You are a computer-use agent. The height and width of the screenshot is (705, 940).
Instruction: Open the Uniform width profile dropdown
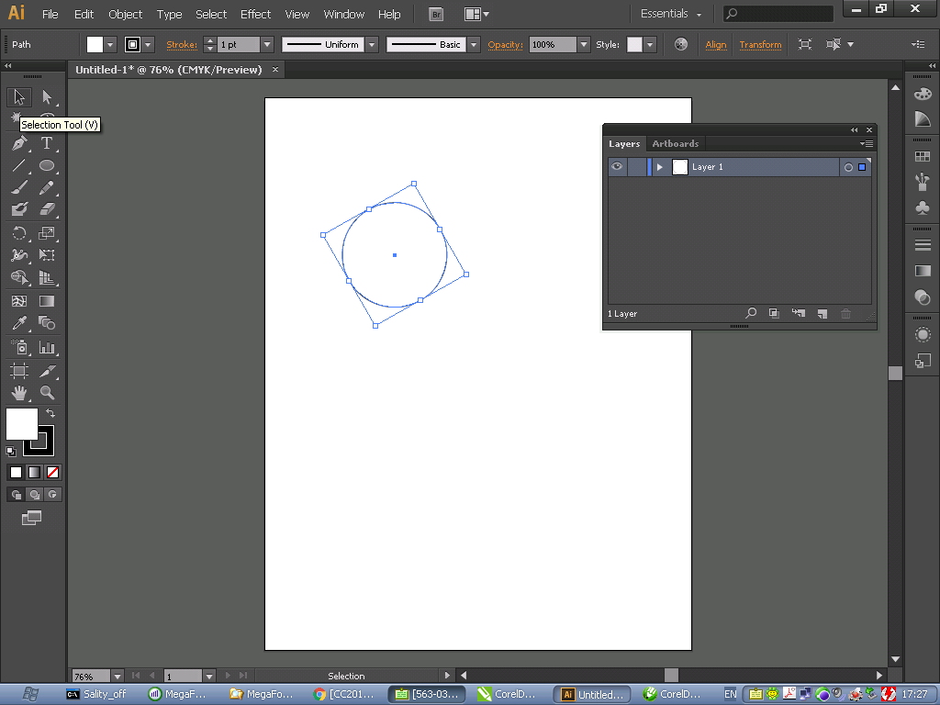[372, 44]
